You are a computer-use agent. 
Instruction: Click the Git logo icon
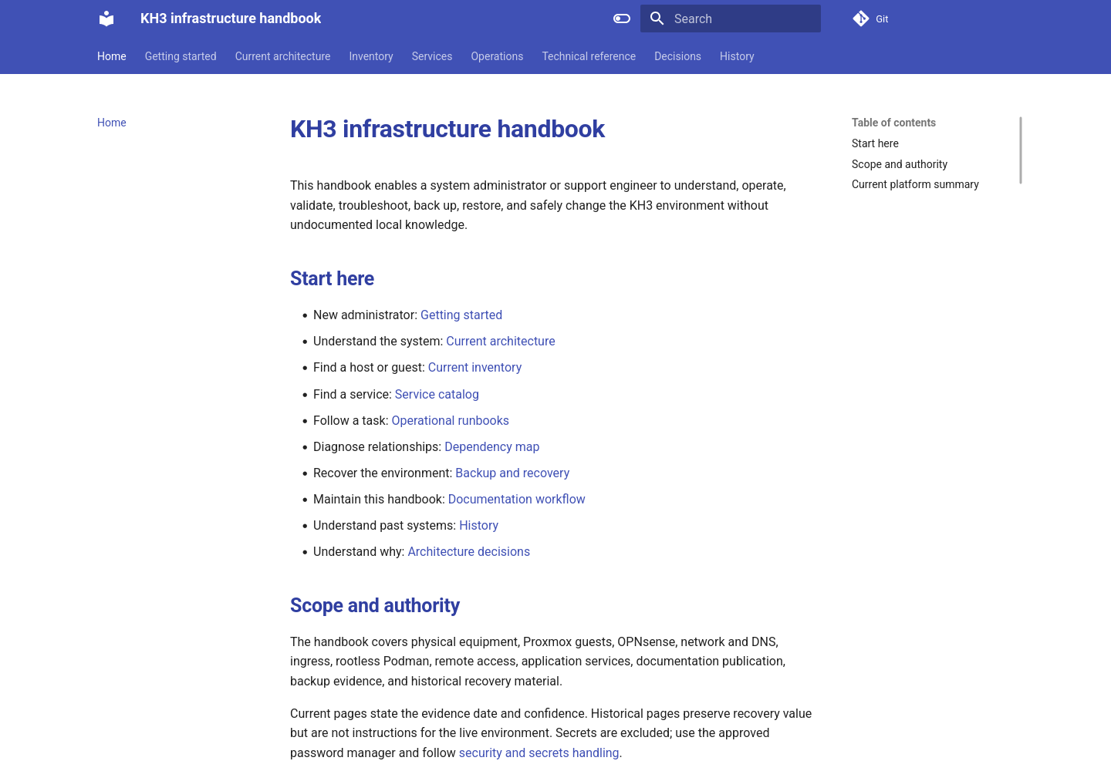861,19
